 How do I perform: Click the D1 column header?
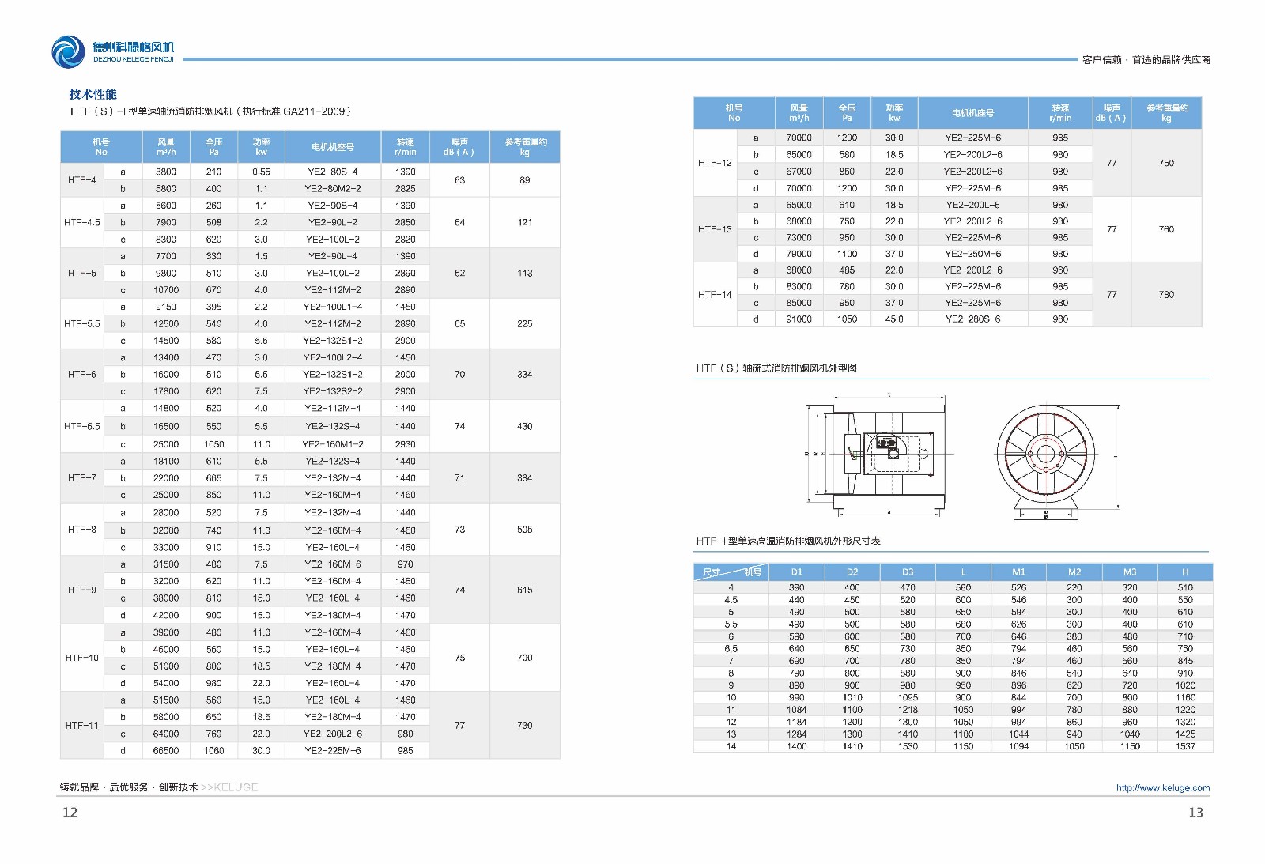coord(796,572)
